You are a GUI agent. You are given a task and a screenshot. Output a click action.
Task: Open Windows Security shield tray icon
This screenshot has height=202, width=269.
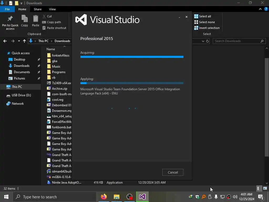[197, 197]
